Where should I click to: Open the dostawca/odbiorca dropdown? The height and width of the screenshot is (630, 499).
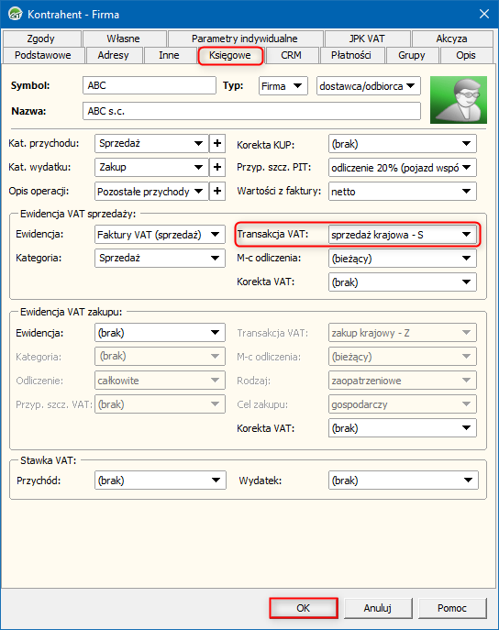[x=369, y=86]
